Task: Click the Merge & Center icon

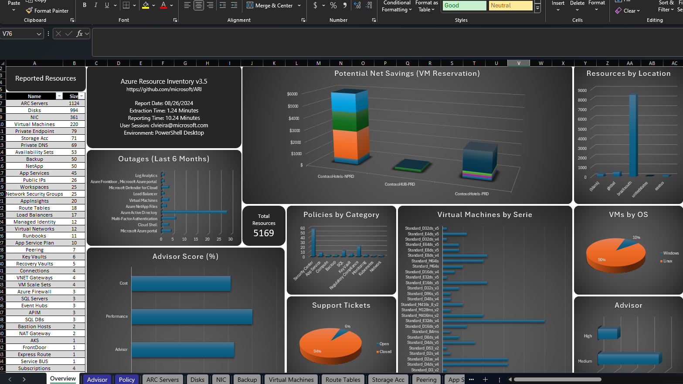Action: click(x=250, y=5)
